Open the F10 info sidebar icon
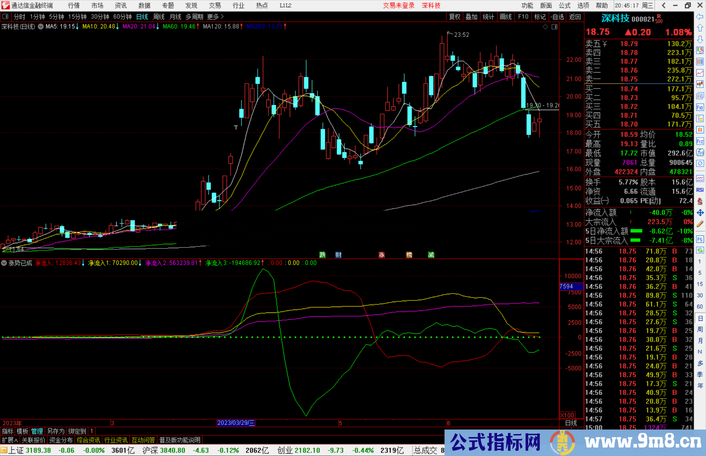 point(700,107)
